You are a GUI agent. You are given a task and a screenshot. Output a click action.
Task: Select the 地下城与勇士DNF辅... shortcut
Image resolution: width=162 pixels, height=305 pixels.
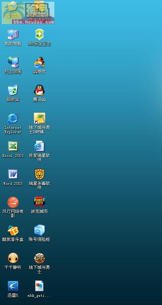click(x=39, y=118)
